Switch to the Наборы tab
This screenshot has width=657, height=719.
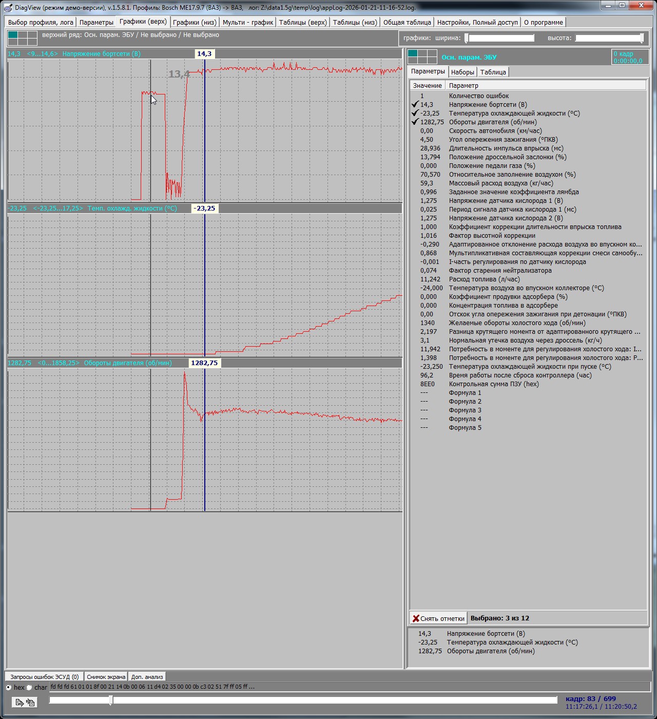click(462, 72)
